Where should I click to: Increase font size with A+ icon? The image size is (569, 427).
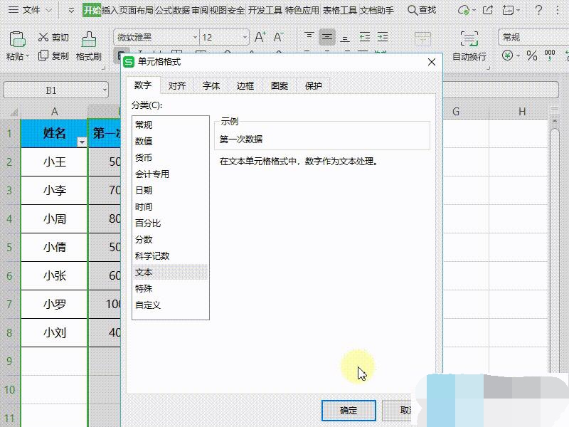click(260, 37)
